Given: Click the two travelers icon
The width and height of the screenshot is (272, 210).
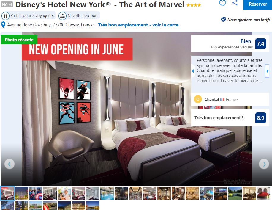Looking at the screenshot, I should click(5, 16).
